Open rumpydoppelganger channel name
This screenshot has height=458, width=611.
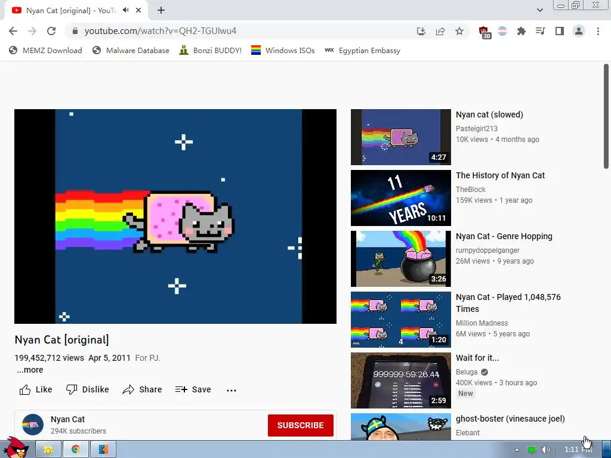487,250
